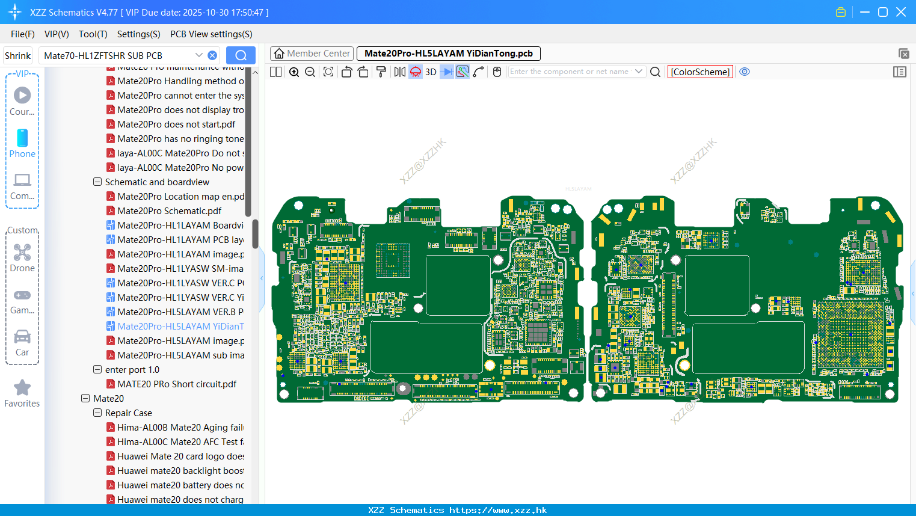Select the Game console category icon
The width and height of the screenshot is (916, 516).
22,301
